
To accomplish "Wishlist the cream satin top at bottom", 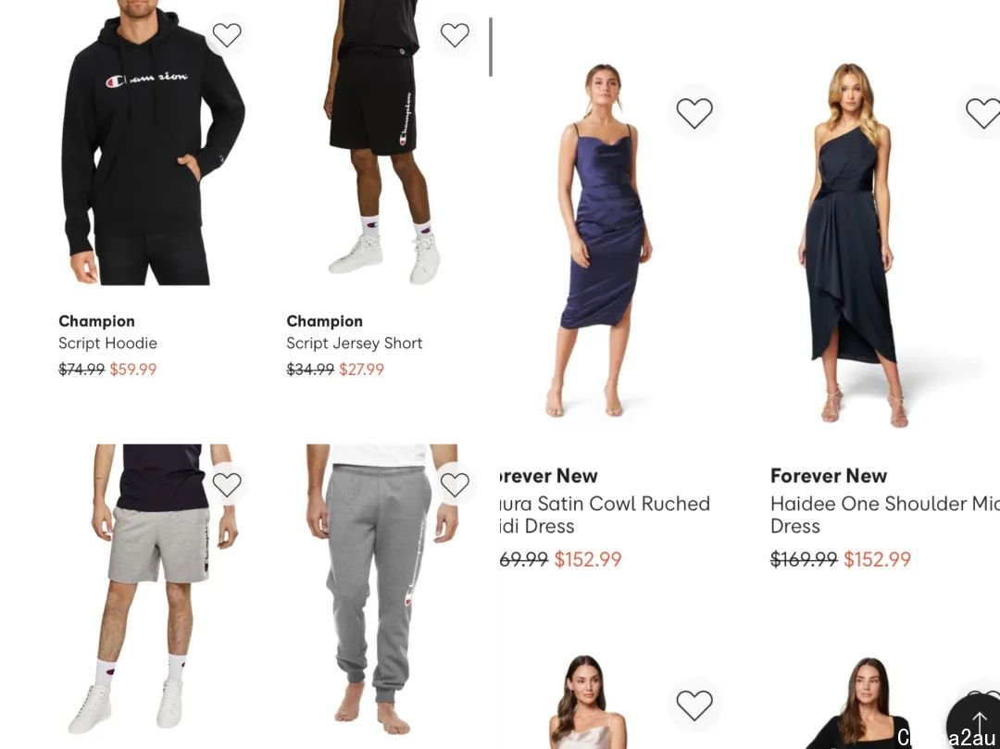I will coord(694,705).
